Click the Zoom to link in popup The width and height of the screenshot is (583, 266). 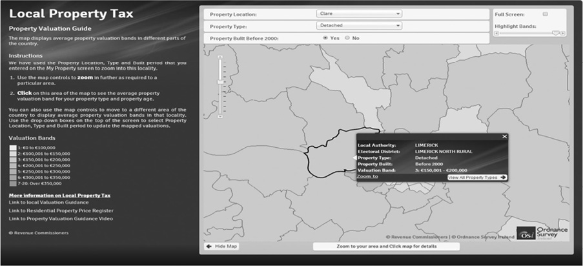point(367,176)
